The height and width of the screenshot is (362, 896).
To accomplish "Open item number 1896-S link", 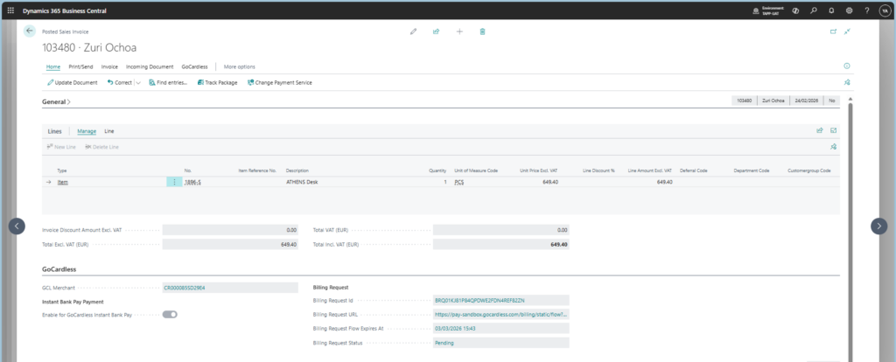I will [x=192, y=182].
